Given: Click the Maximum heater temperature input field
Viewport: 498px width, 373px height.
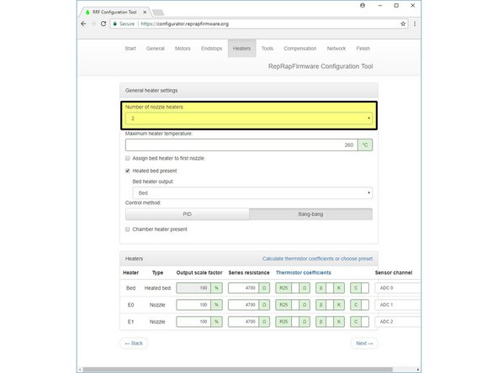Looking at the screenshot, I should click(x=241, y=145).
